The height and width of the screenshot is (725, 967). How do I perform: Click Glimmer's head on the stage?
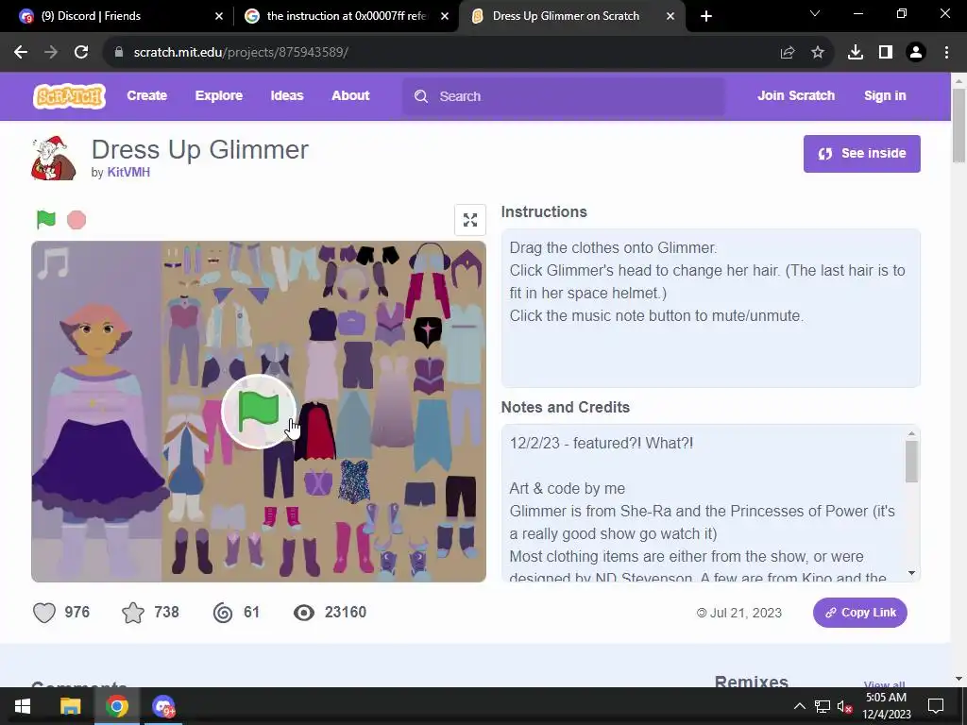pos(95,331)
